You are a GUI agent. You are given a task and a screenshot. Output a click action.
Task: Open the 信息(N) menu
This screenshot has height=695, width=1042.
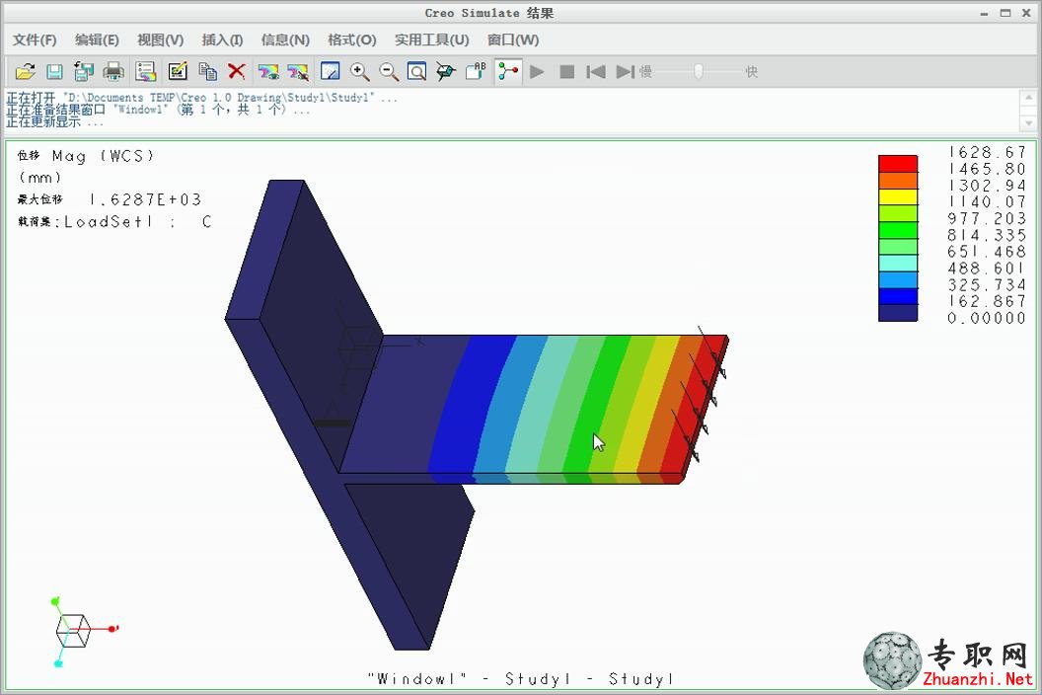tap(285, 39)
